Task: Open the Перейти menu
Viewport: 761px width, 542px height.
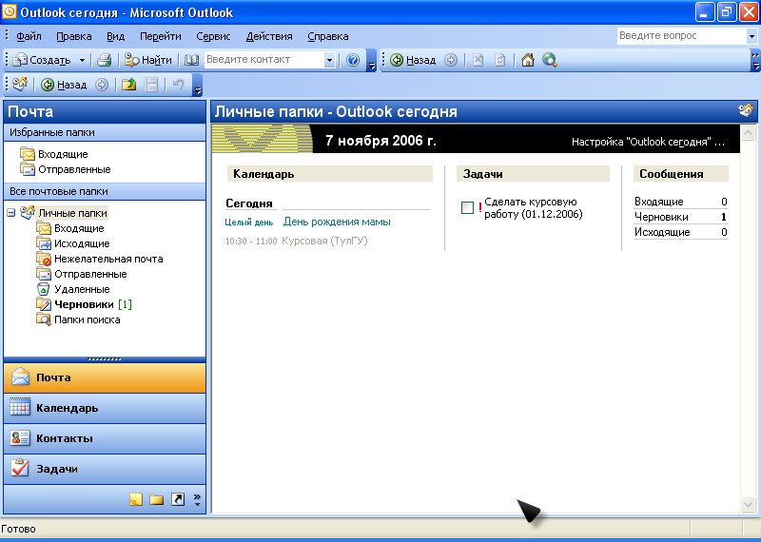Action: tap(160, 36)
